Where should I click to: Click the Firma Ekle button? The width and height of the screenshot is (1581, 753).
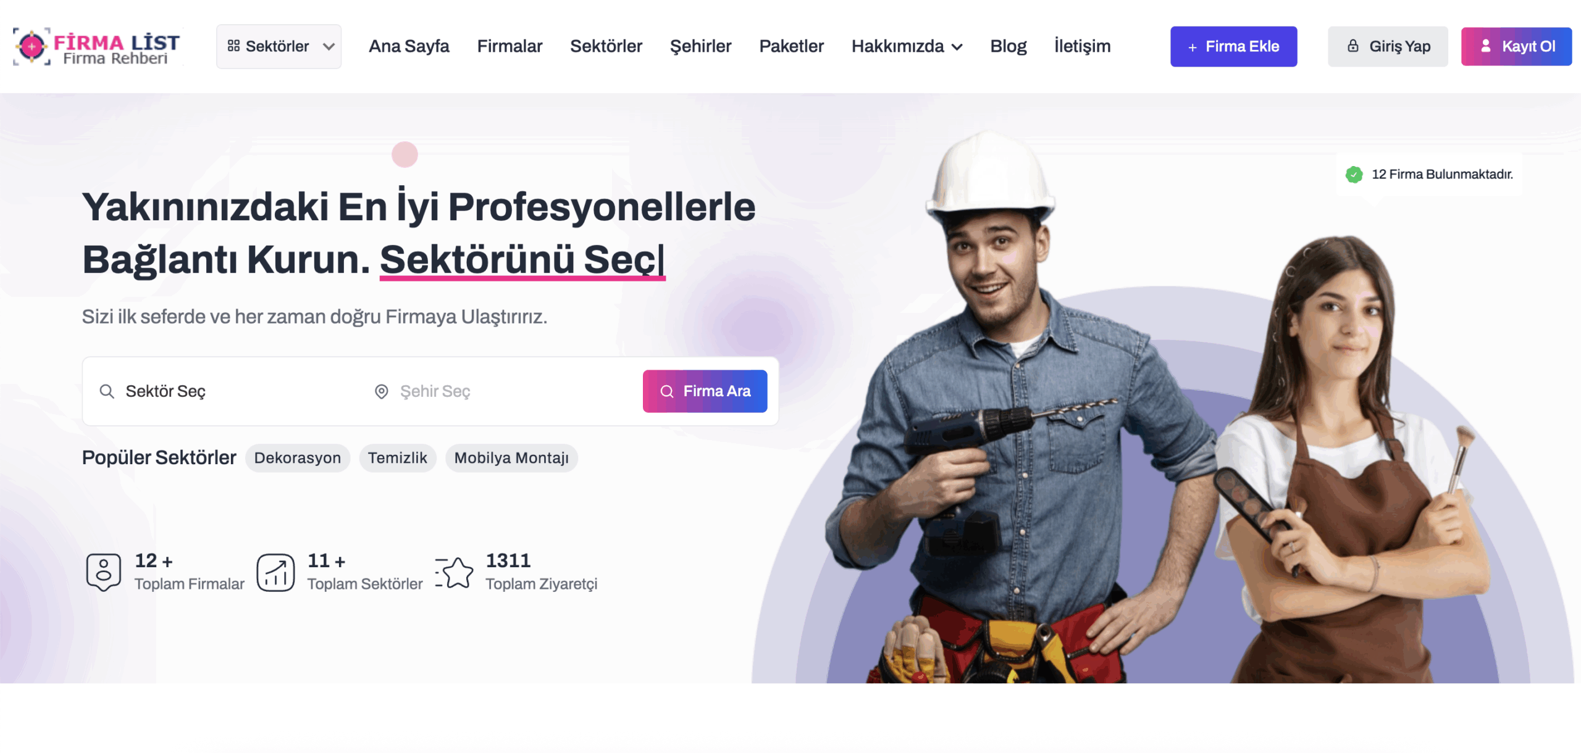(1233, 46)
